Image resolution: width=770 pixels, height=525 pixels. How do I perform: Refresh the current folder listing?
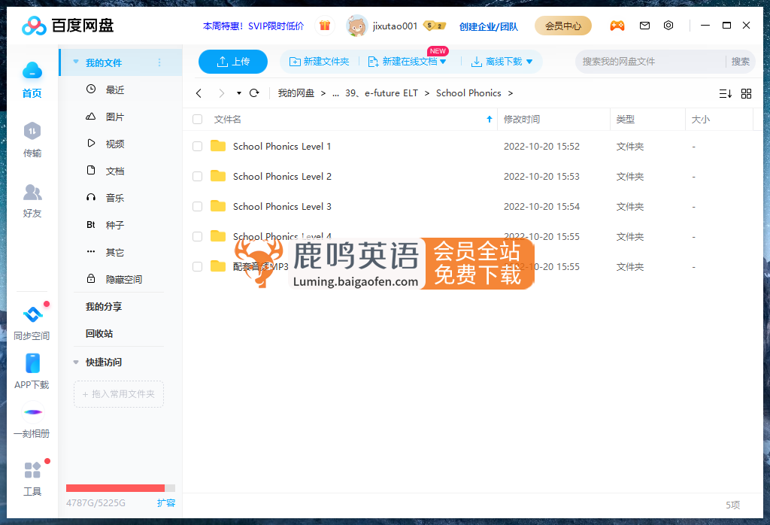tap(254, 93)
